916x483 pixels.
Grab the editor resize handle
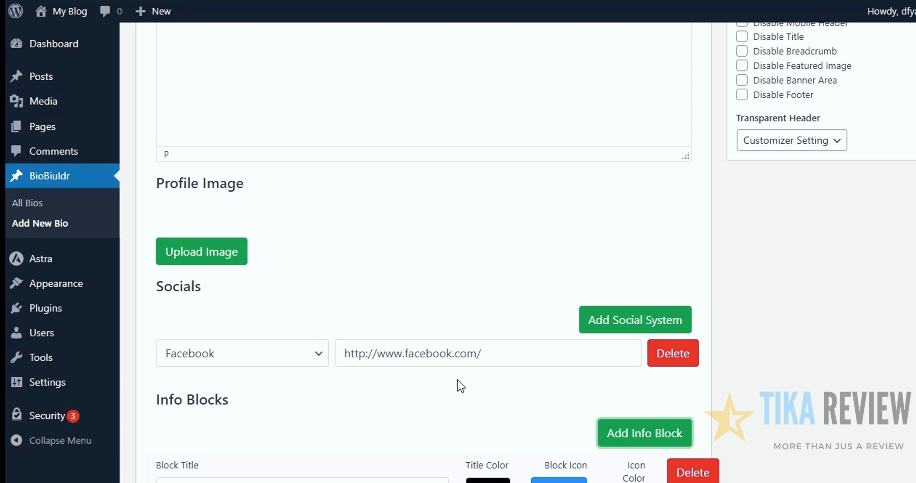pos(686,156)
